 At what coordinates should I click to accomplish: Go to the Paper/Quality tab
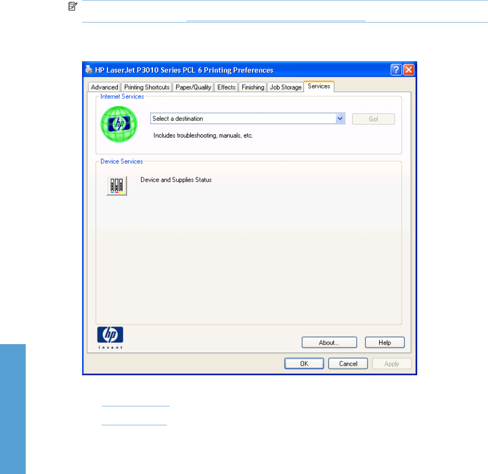point(193,87)
